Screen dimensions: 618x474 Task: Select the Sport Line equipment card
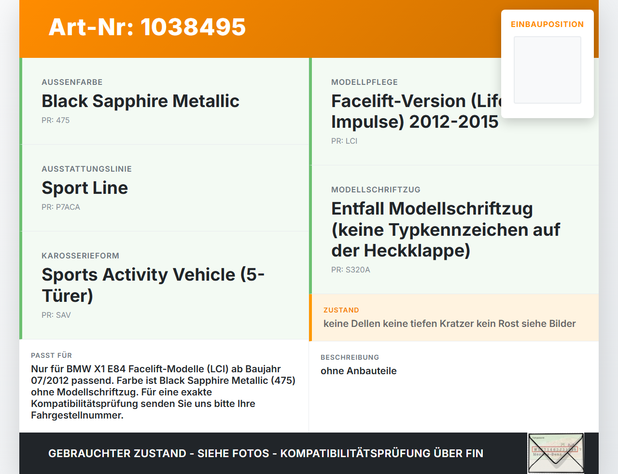[x=164, y=188]
